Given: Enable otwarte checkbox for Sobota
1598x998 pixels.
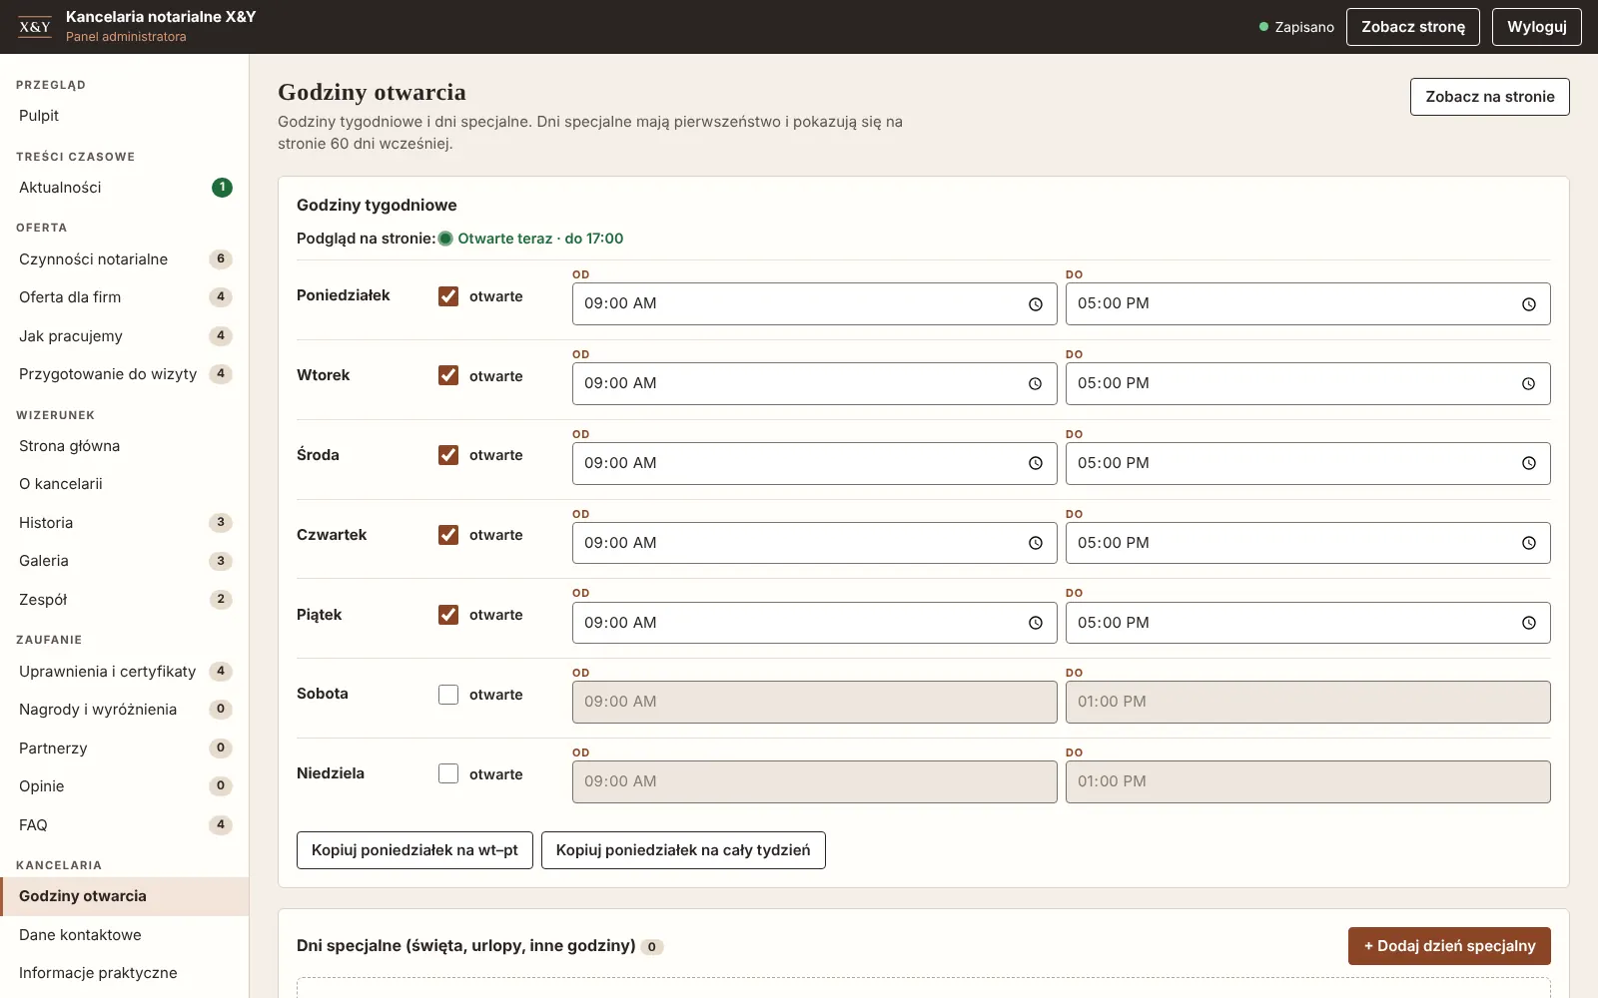Looking at the screenshot, I should point(448,695).
